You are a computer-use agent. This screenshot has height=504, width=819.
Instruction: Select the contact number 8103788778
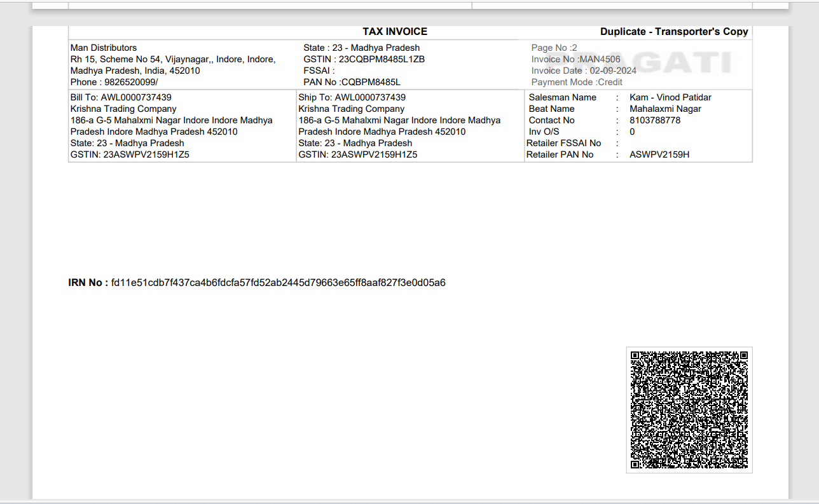(655, 120)
